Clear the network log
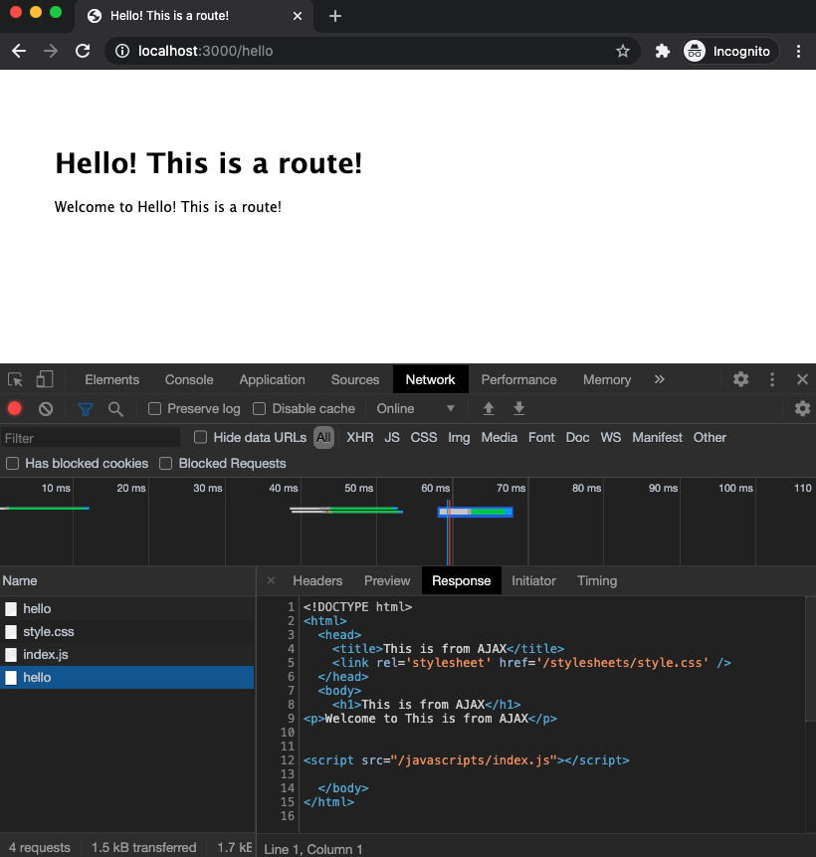The width and height of the screenshot is (816, 857). (x=46, y=408)
